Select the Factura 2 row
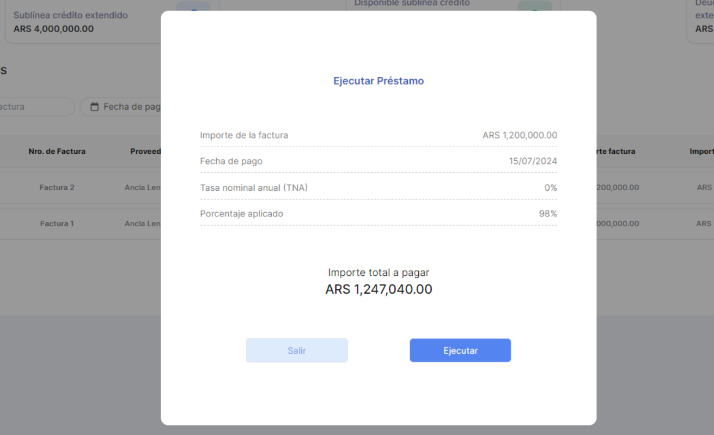The height and width of the screenshot is (435, 714). [57, 188]
